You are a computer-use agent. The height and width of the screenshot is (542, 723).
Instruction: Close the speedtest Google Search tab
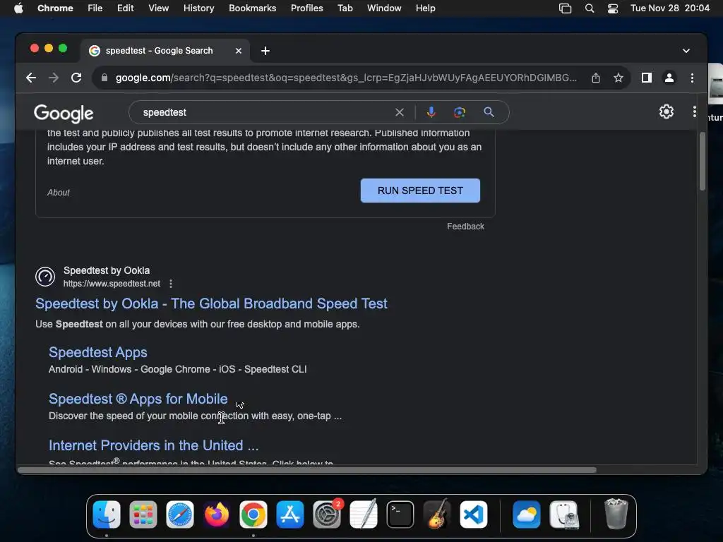239,51
